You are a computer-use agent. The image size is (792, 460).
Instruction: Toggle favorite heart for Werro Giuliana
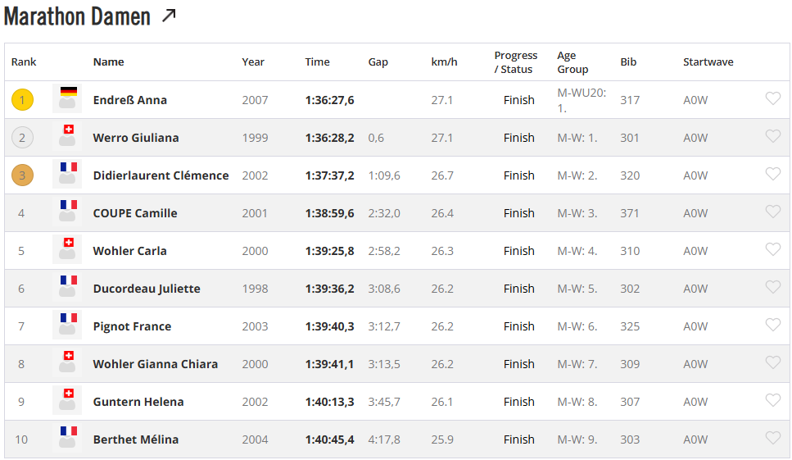[x=772, y=137]
